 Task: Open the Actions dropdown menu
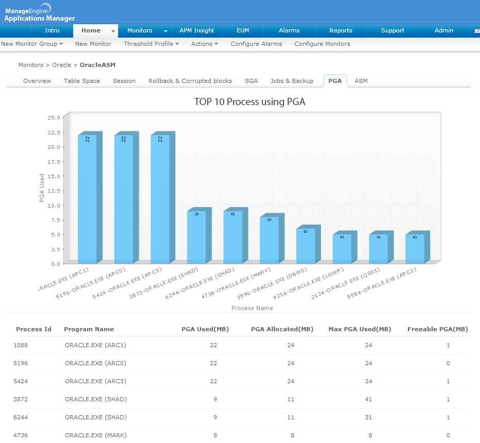[204, 44]
